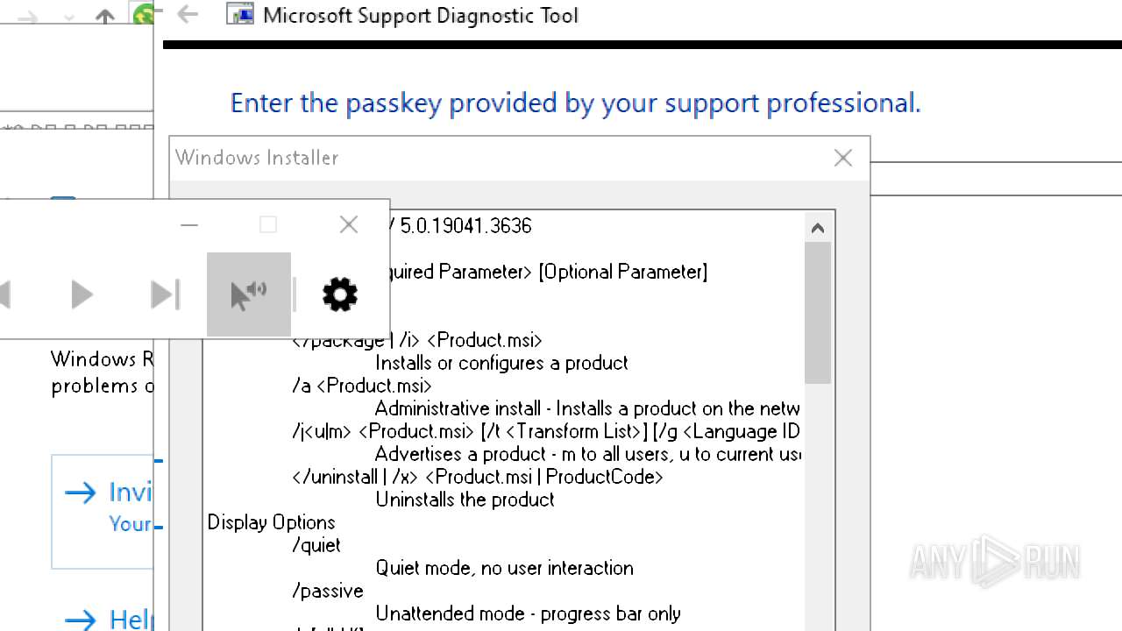The height and width of the screenshot is (631, 1122).
Task: Click the back arrow in Support Diagnostic Tool
Action: pyautogui.click(x=188, y=14)
